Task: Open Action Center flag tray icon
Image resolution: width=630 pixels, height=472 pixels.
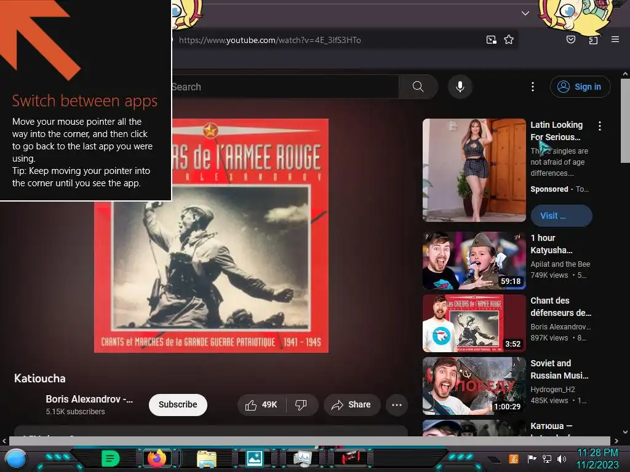Action: pyautogui.click(x=532, y=458)
